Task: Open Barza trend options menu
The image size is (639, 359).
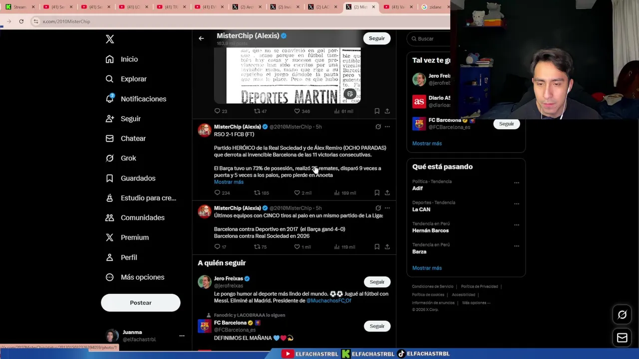Action: tap(516, 245)
